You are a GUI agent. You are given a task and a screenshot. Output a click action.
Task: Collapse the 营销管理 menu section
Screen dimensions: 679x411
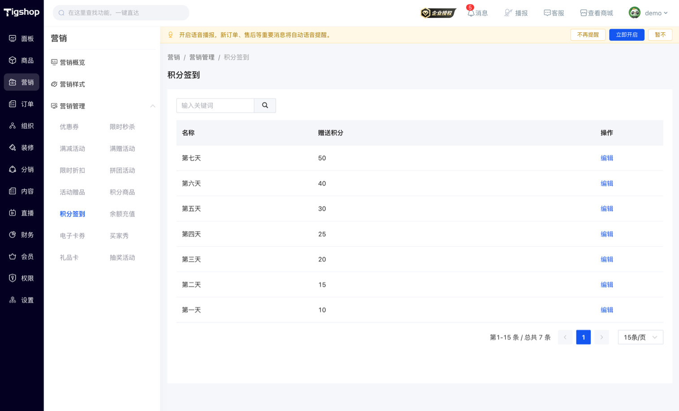tap(153, 106)
